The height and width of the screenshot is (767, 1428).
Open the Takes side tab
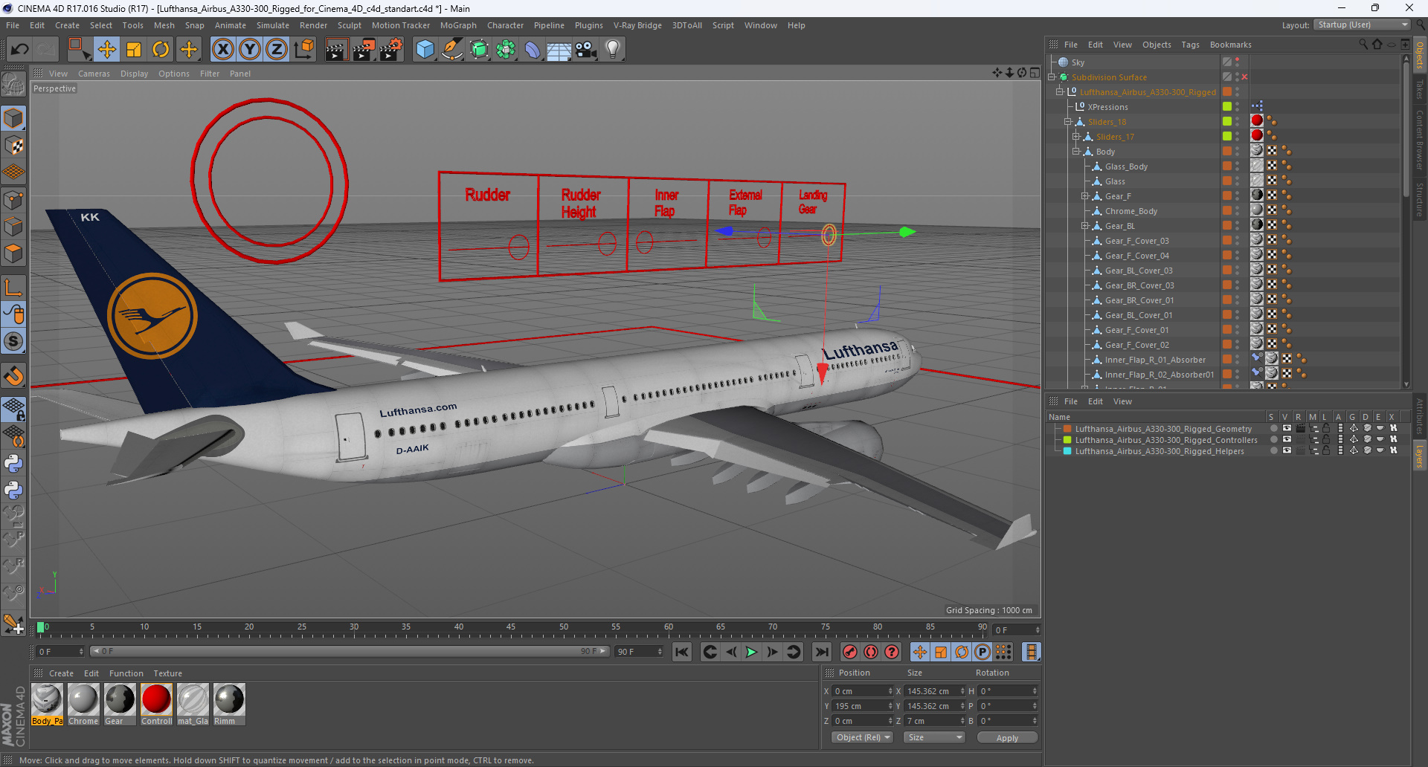[x=1420, y=90]
